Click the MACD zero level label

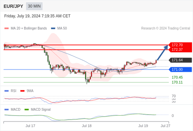[x=173, y=116]
